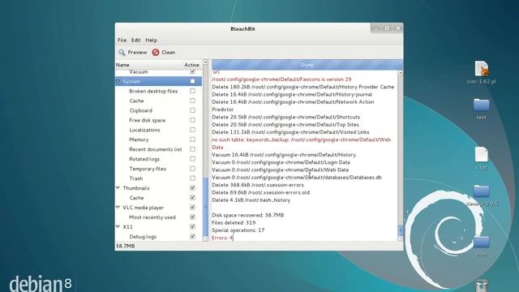Select the Free disk space row
519x292 pixels.
pyautogui.click(x=158, y=120)
